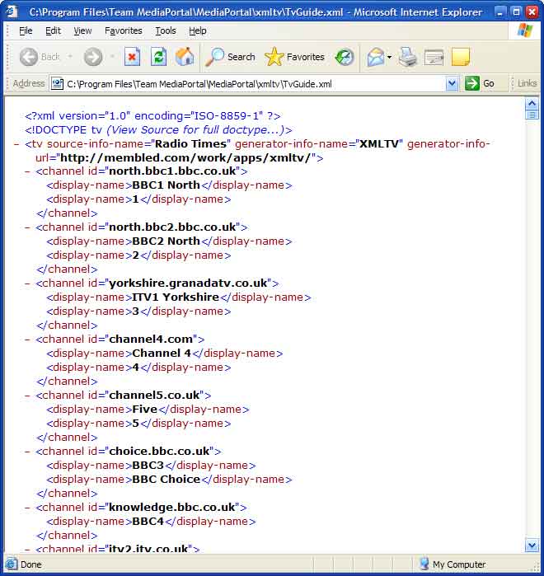Click the status bar page icon beside Done

click(11, 564)
